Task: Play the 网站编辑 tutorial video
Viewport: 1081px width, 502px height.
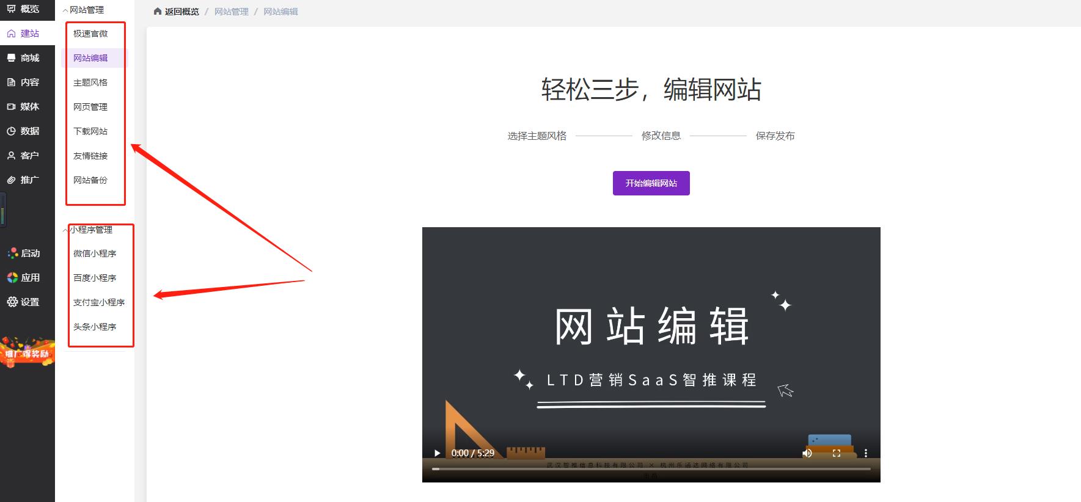Action: (437, 453)
